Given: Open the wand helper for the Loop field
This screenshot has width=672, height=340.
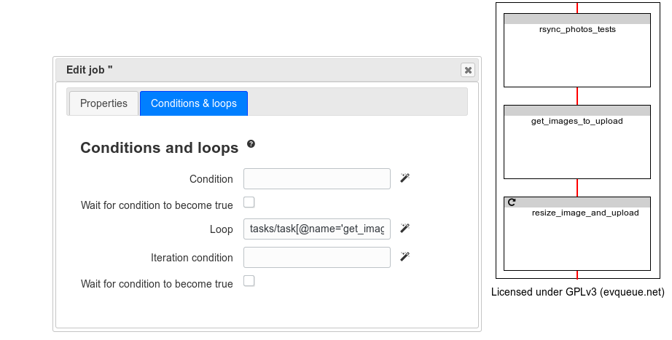Looking at the screenshot, I should click(405, 228).
